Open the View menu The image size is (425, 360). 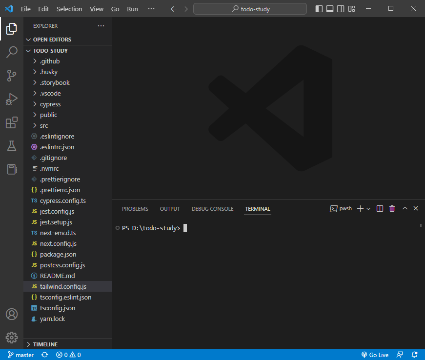(97, 9)
